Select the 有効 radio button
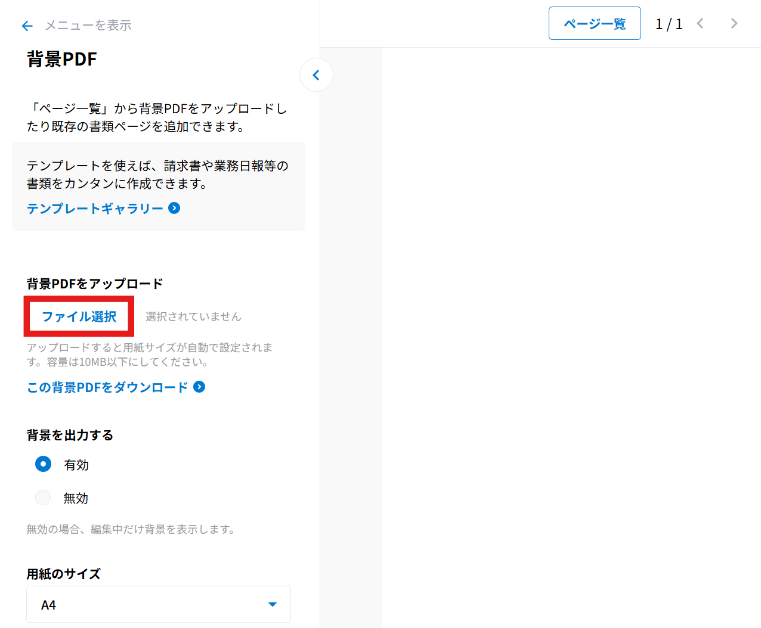 (43, 464)
